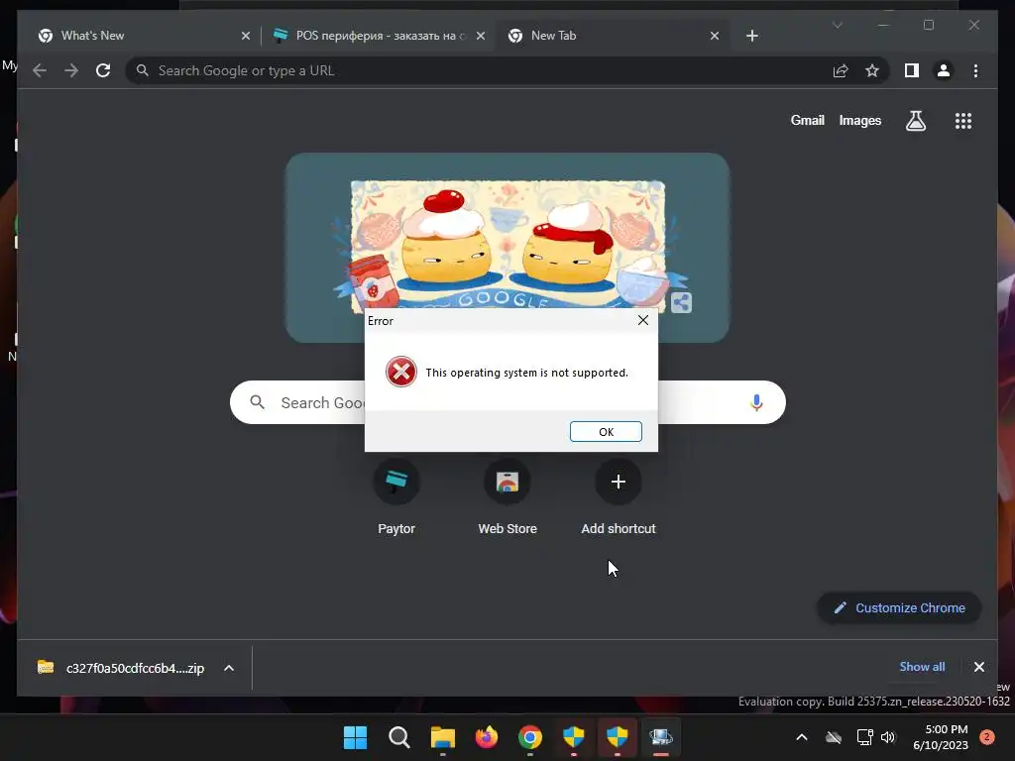Viewport: 1015px width, 761px height.
Task: Close the downloads bar
Action: (x=978, y=667)
